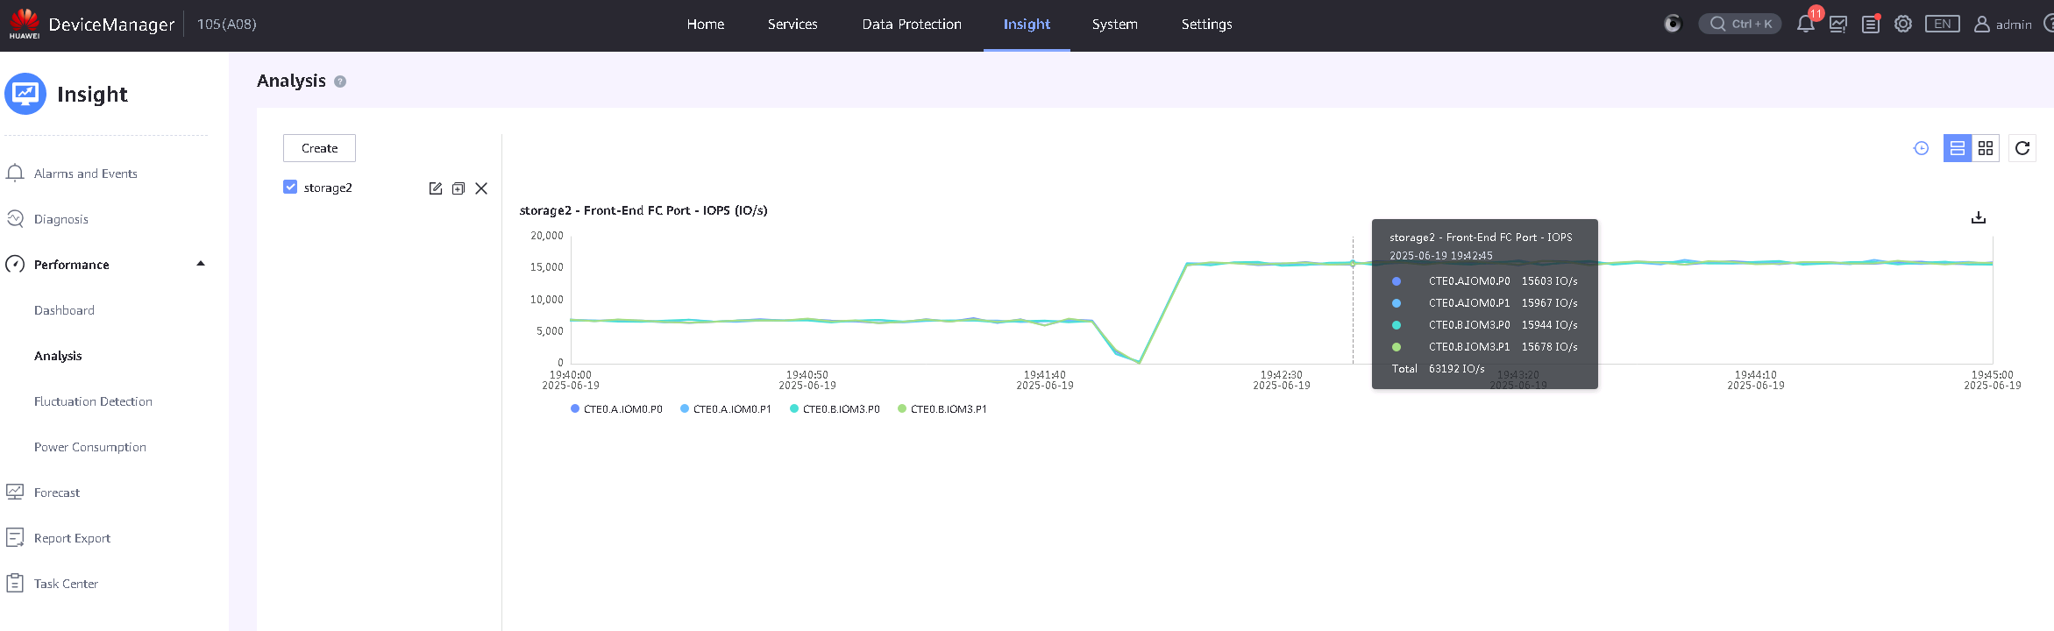Switch to list layout view

pyautogui.click(x=1958, y=148)
